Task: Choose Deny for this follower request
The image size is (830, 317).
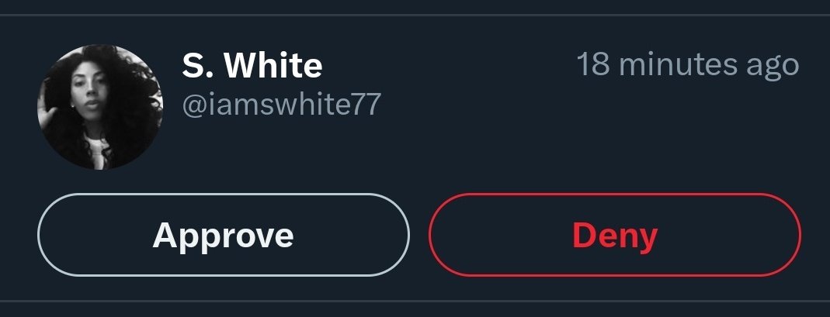Action: point(615,235)
